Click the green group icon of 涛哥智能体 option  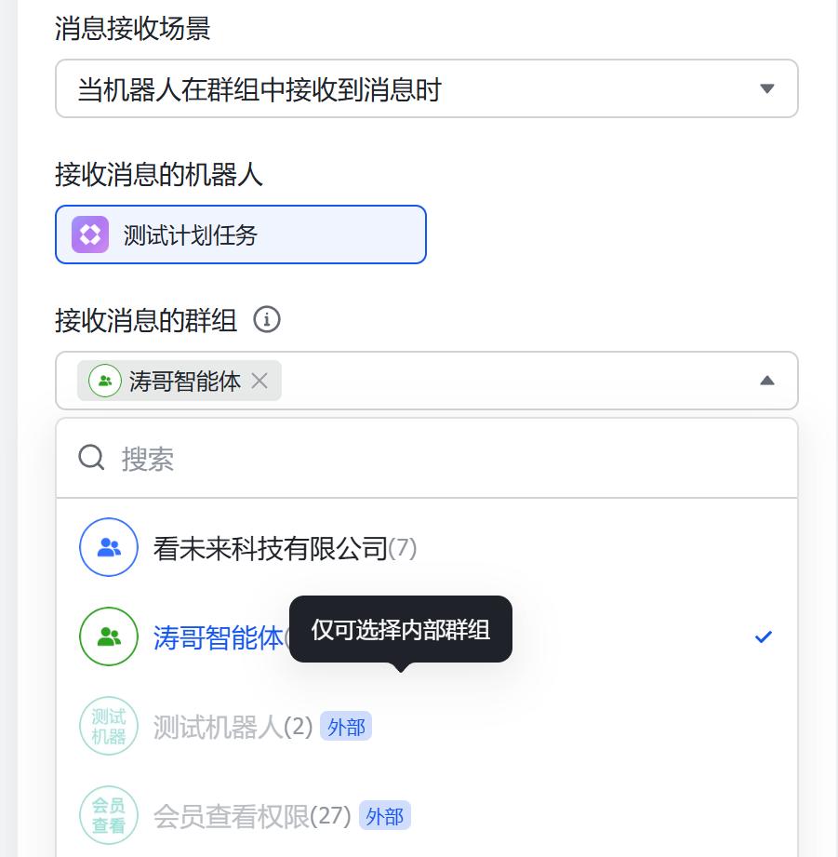(x=109, y=636)
